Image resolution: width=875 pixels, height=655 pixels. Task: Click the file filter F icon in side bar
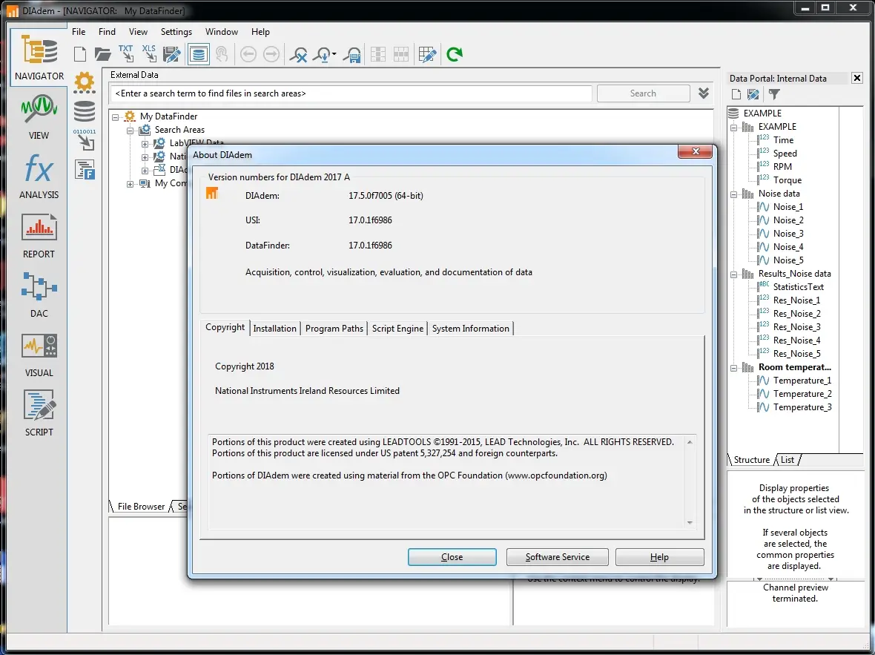click(x=85, y=169)
